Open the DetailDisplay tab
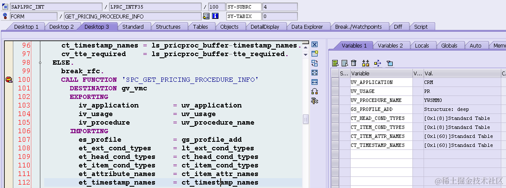The image size is (506, 188). click(x=265, y=27)
